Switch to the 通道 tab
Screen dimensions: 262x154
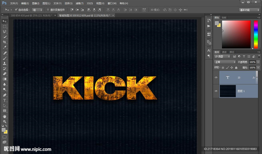(224, 52)
